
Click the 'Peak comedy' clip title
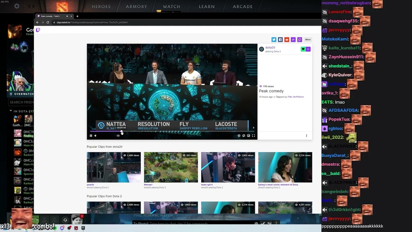click(x=271, y=91)
